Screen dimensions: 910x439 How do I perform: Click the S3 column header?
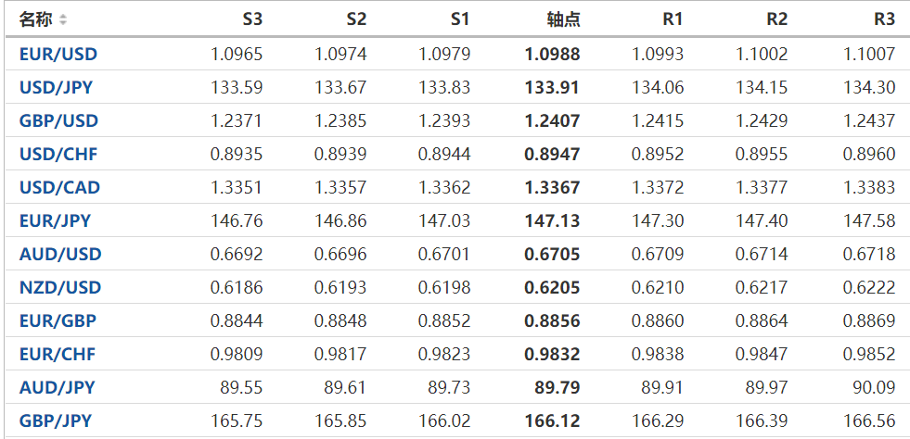click(252, 19)
